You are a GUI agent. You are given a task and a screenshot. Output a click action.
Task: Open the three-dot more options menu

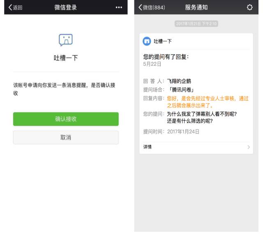[119, 7]
